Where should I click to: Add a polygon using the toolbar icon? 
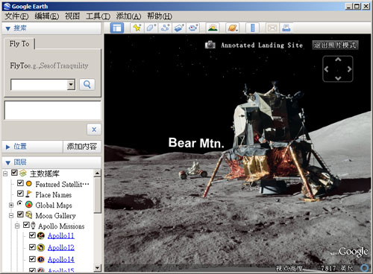point(151,28)
